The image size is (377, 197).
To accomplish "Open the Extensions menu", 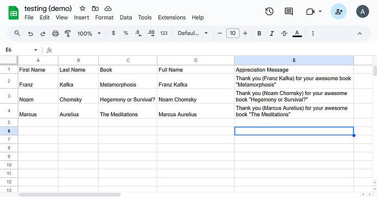I will click(172, 17).
